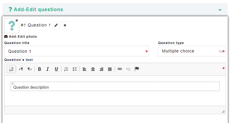
Task: Click the Question title label
Action: click(17, 43)
